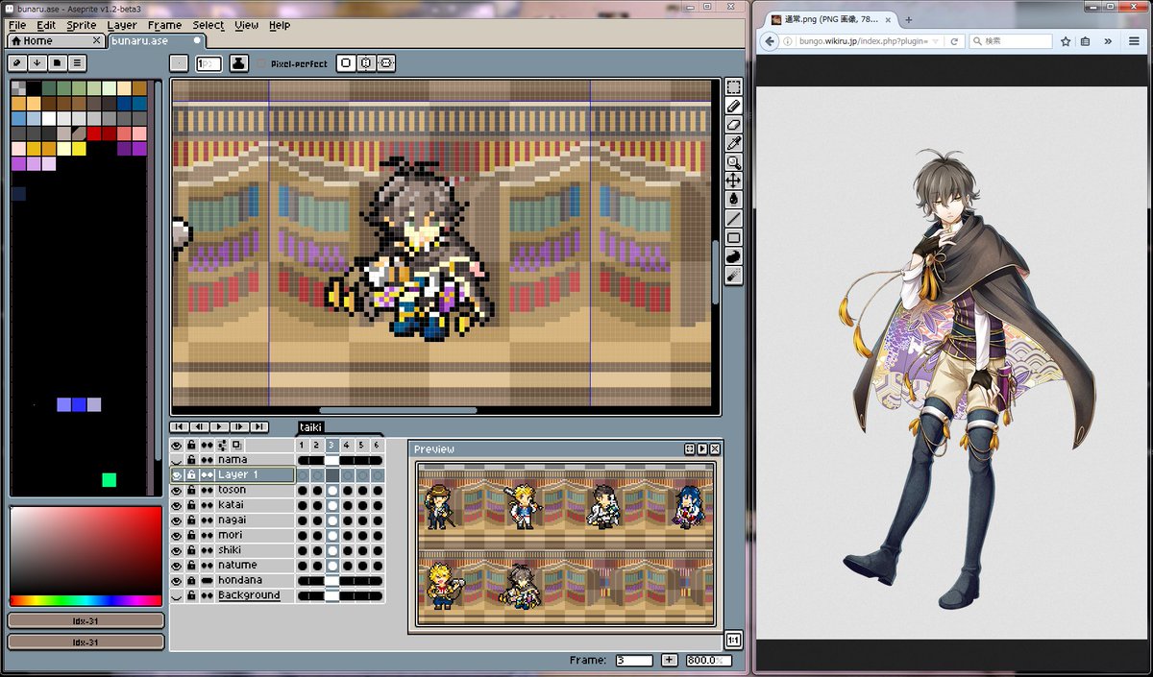
Task: Center the Preview window view
Action: pyautogui.click(x=689, y=449)
